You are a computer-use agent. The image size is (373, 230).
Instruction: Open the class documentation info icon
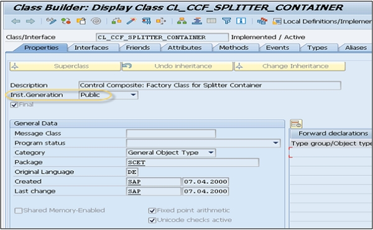(241, 21)
